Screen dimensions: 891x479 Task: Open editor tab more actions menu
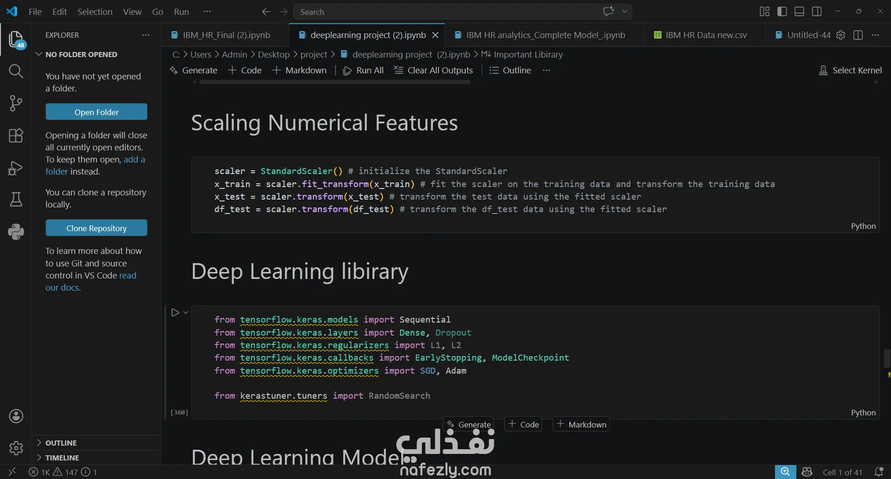click(x=875, y=35)
